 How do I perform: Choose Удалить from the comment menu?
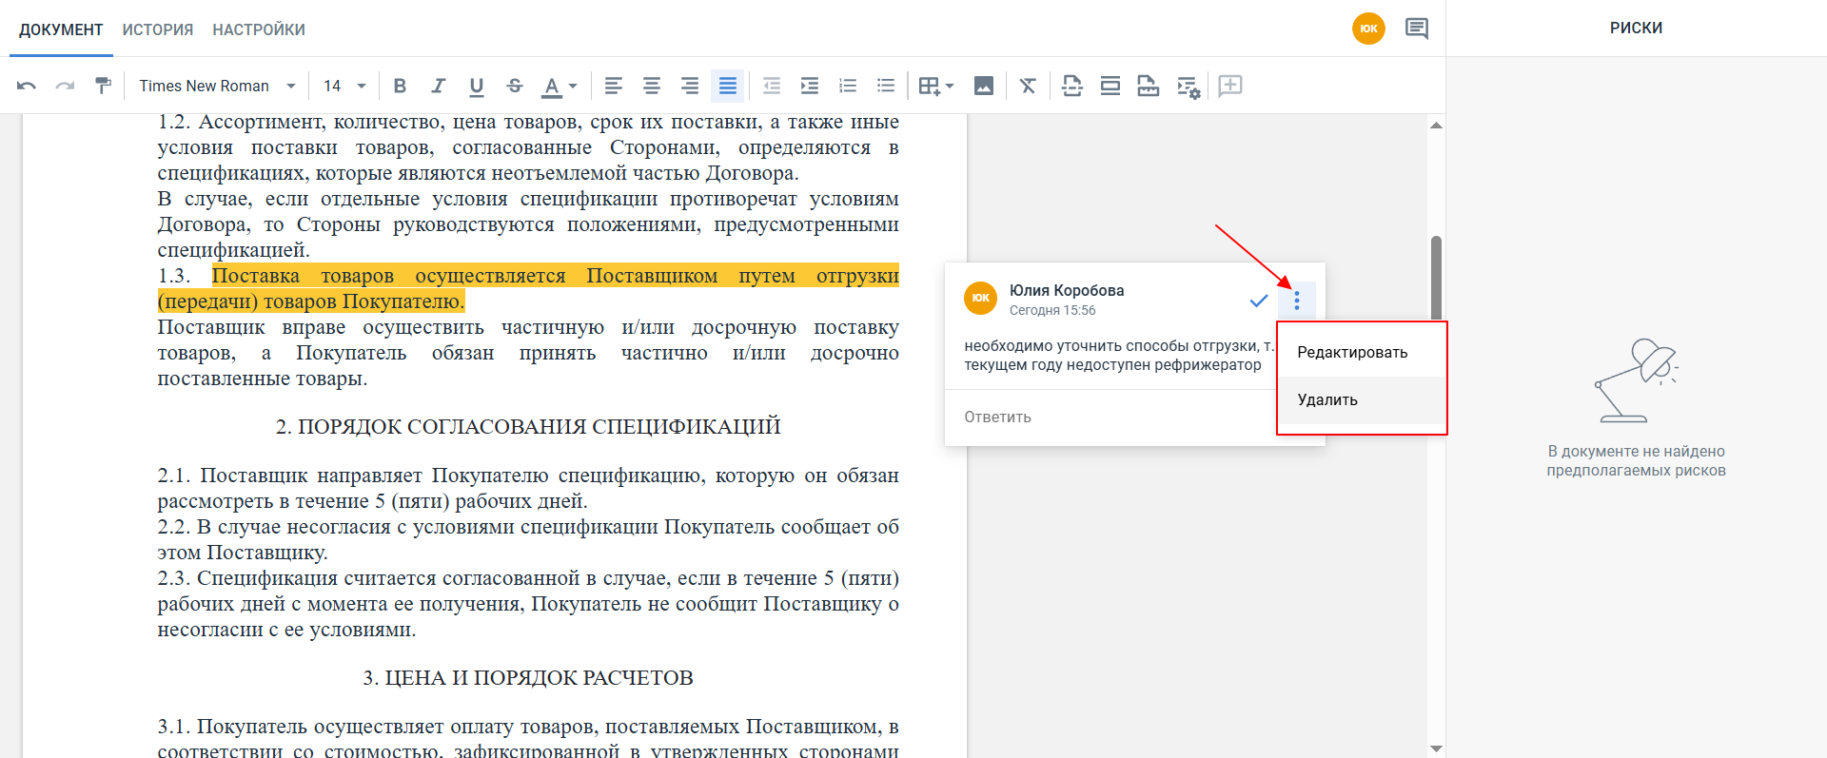pyautogui.click(x=1327, y=399)
